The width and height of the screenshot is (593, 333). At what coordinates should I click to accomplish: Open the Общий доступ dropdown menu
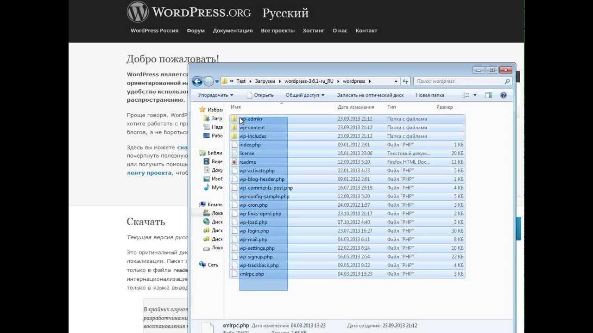[305, 95]
